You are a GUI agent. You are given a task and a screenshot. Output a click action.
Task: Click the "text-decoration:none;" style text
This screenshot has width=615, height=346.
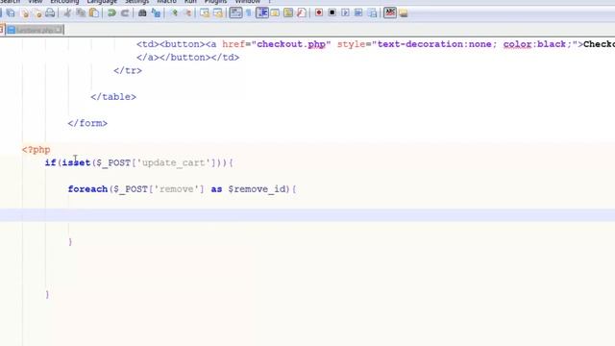click(437, 44)
